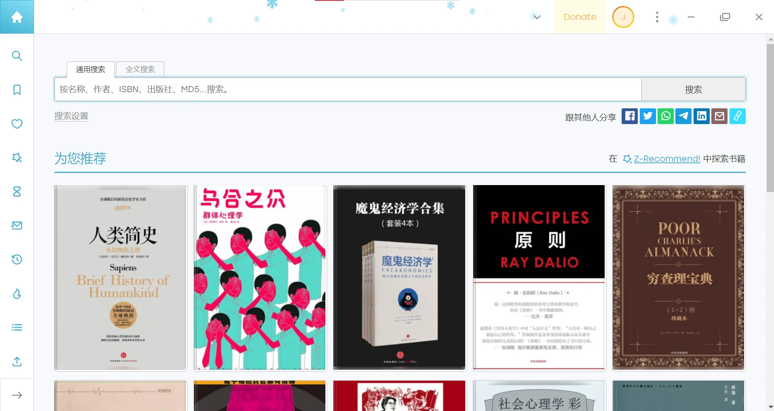Open the hourglass icon in sidebar

click(x=17, y=192)
